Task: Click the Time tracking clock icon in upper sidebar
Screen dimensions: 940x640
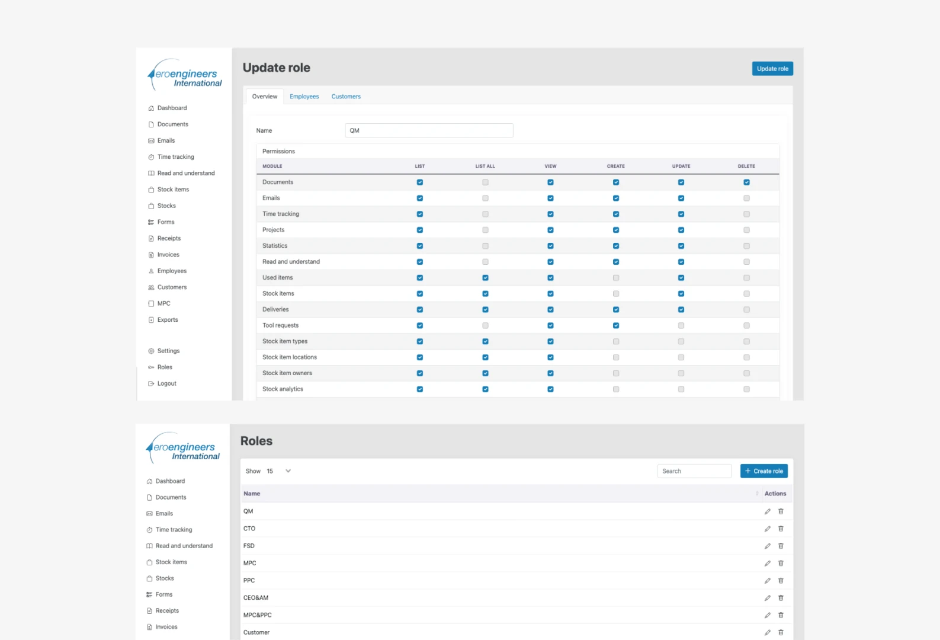Action: point(151,157)
